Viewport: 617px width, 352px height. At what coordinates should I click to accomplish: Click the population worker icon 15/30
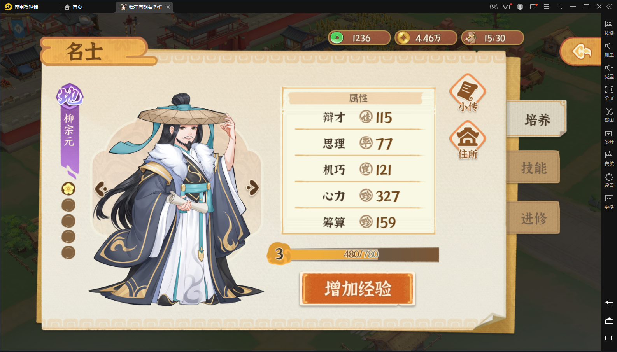(471, 38)
